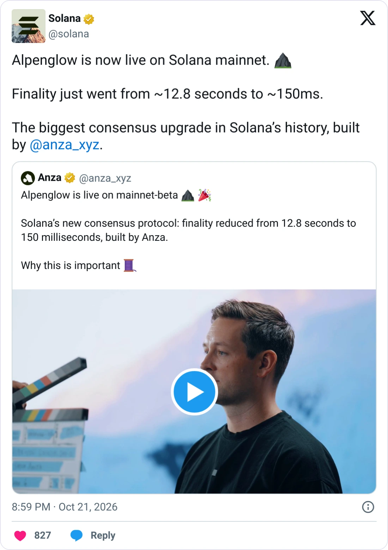Click the Reply text button
Screen dimensions: 388x550
tap(103, 536)
